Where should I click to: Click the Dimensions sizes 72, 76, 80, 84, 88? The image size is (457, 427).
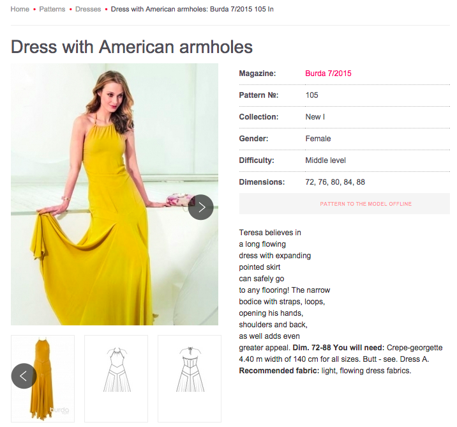pyautogui.click(x=335, y=182)
